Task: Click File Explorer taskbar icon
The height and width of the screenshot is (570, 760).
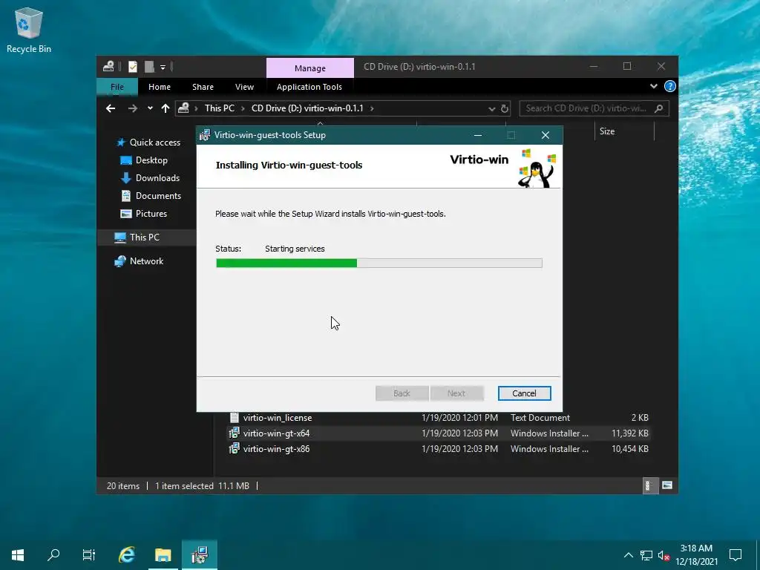Action: pyautogui.click(x=163, y=555)
